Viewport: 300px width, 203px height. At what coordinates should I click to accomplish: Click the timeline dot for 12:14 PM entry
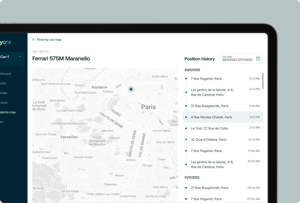coord(186,140)
